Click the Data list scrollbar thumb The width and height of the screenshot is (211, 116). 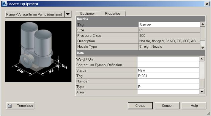click(202, 83)
